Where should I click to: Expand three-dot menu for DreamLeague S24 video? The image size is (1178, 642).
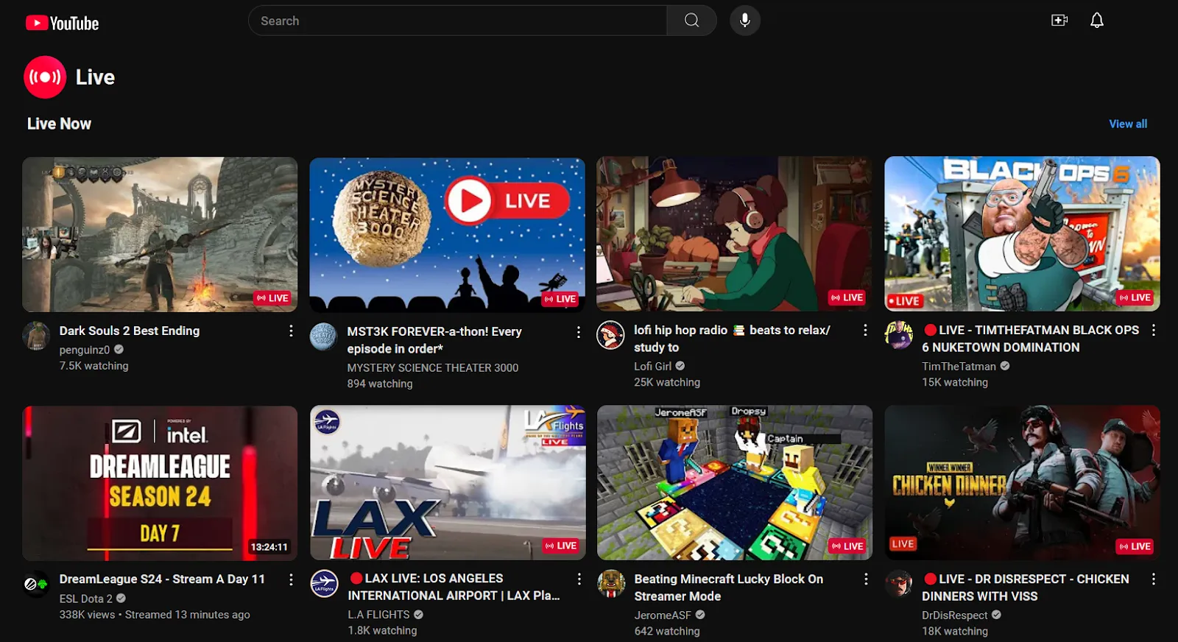(x=291, y=579)
